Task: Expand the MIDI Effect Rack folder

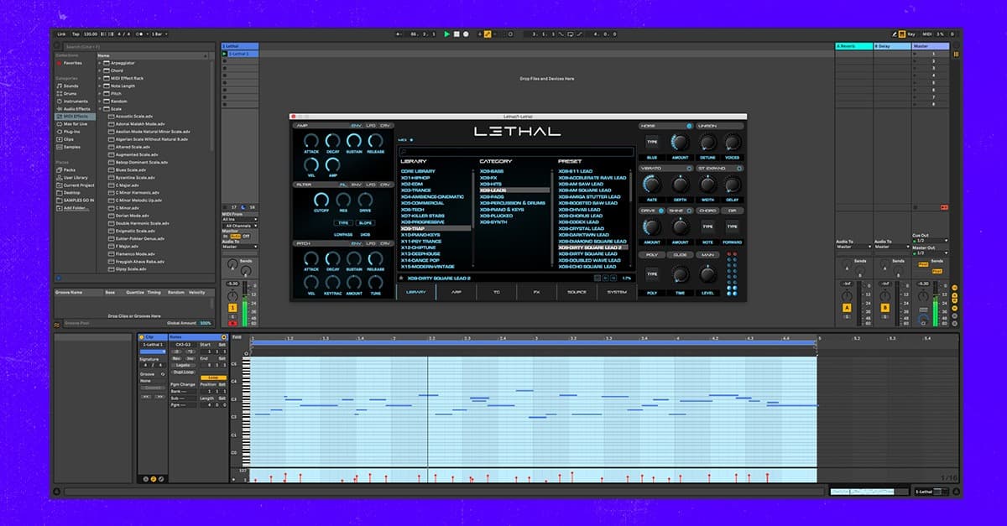Action: click(x=100, y=78)
